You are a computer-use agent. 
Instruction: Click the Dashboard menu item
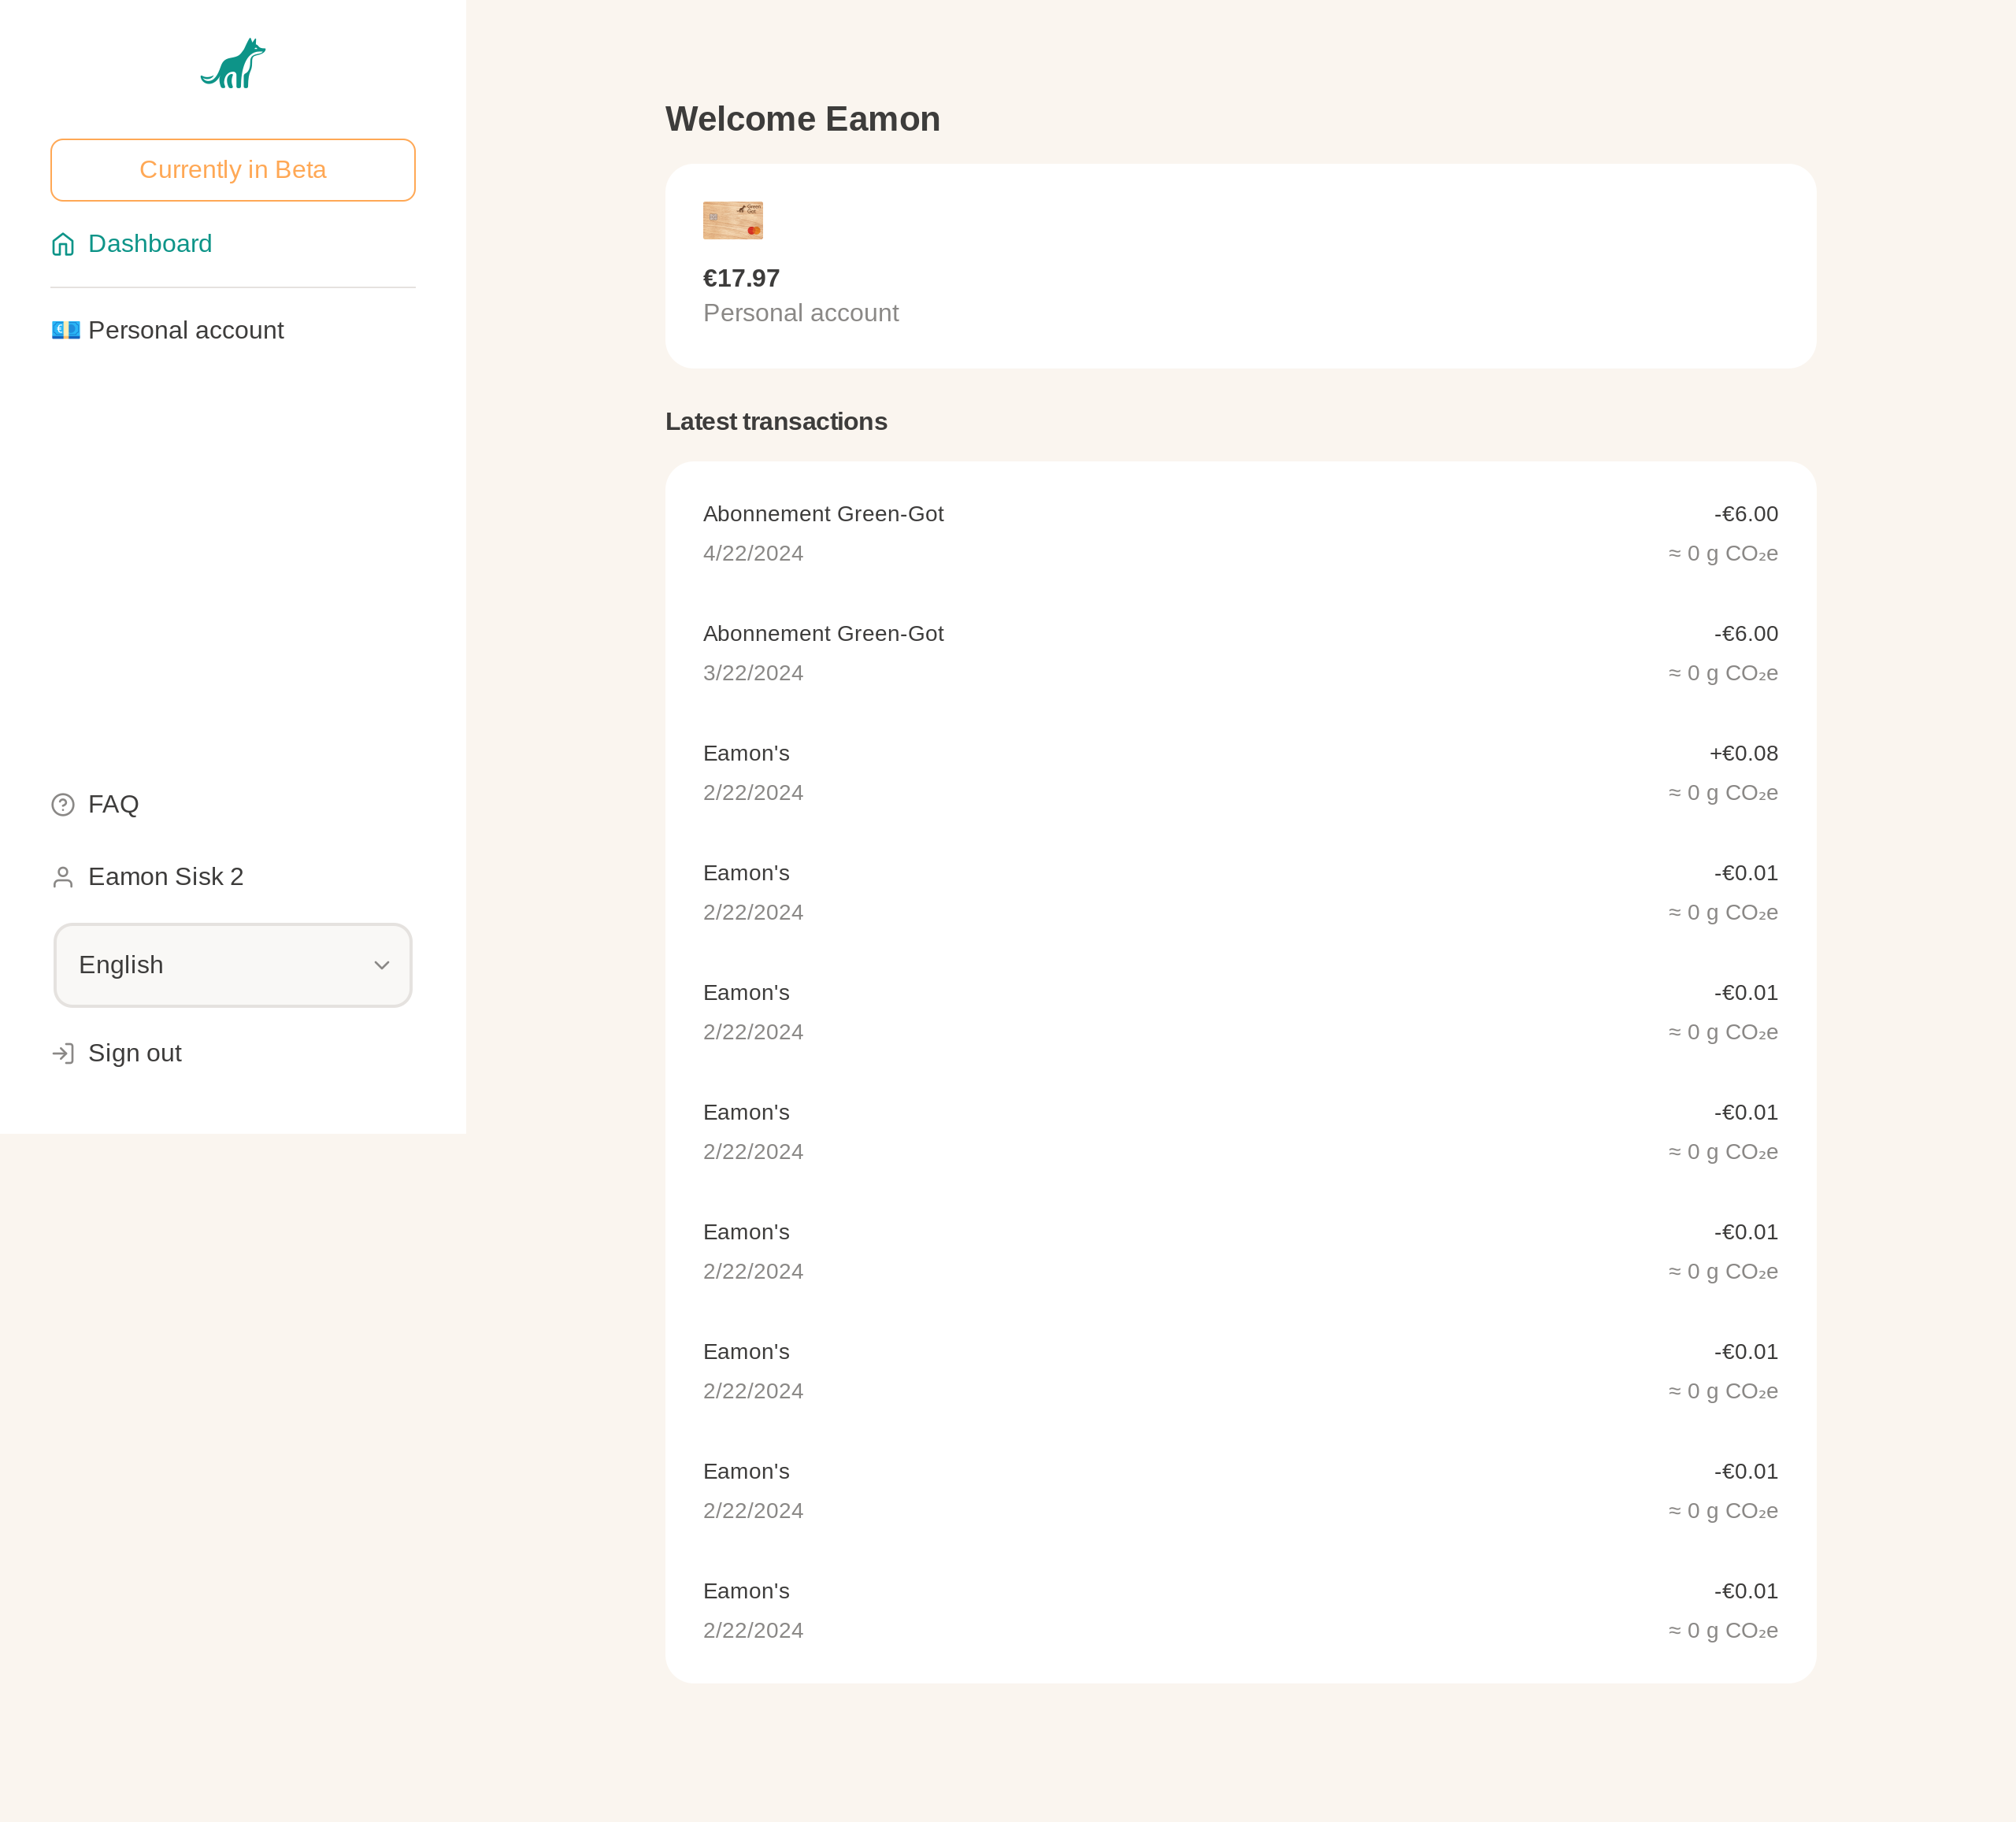coord(150,244)
